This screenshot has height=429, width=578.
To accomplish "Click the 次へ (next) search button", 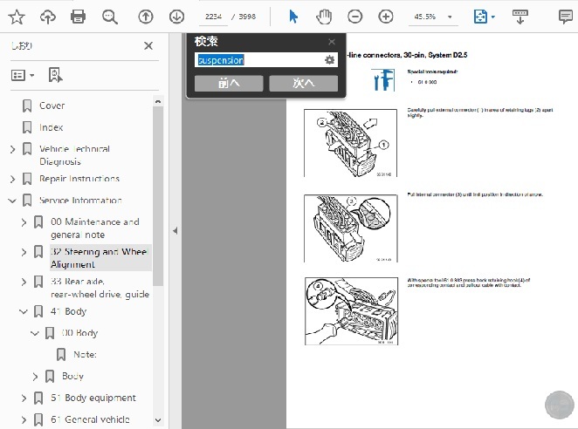I will [303, 84].
